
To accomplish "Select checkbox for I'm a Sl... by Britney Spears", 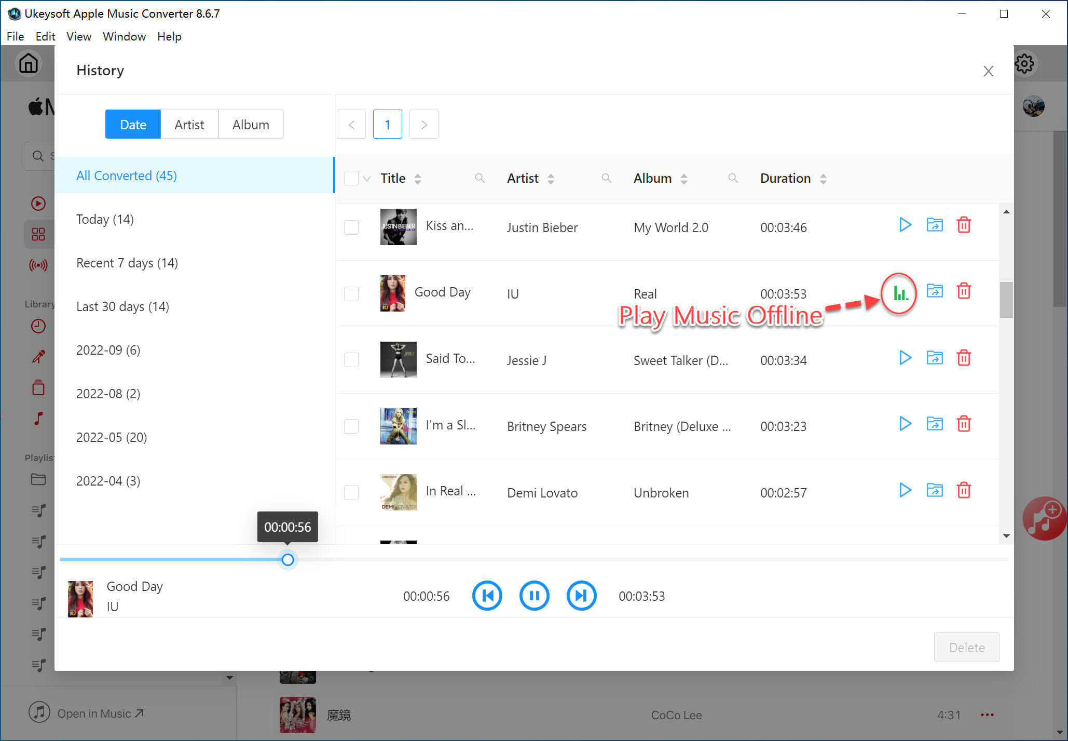I will [x=353, y=425].
